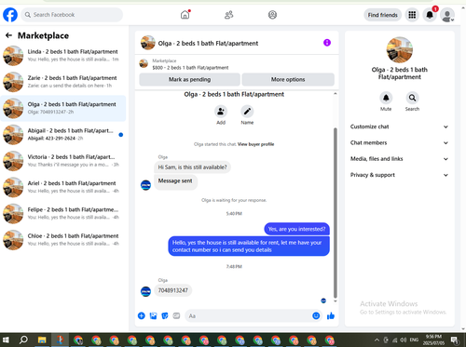This screenshot has height=347, width=466.
Task: Open the Facebook logo home link
Action: click(10, 15)
